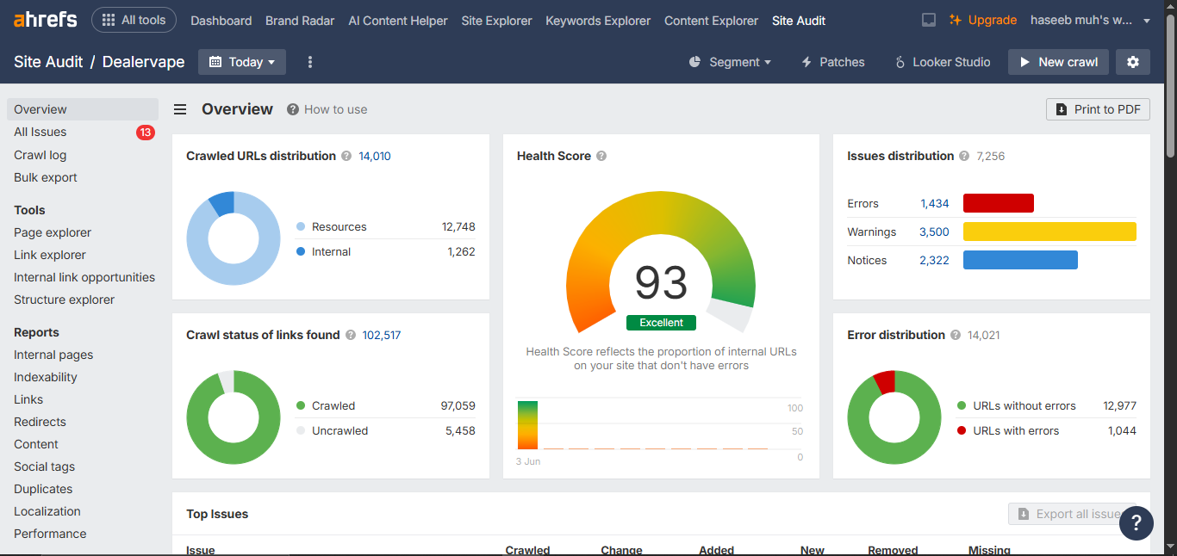Click info icon beside Crawl status of links found
This screenshot has width=1177, height=556.
pyautogui.click(x=351, y=335)
